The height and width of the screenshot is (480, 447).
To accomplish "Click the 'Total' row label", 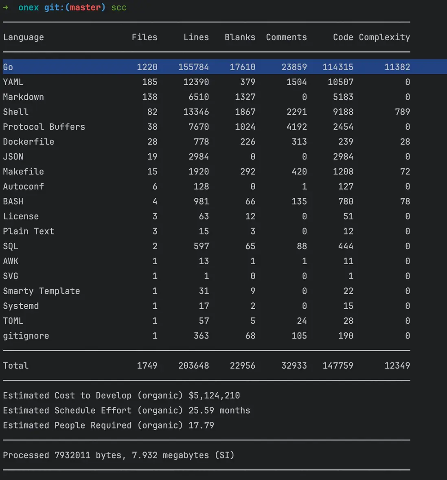I will [x=15, y=366].
